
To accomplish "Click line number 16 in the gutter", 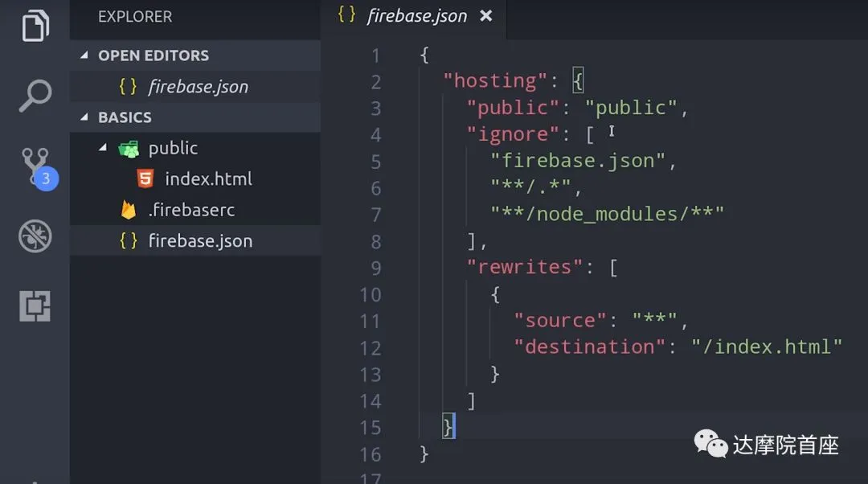I will (371, 454).
